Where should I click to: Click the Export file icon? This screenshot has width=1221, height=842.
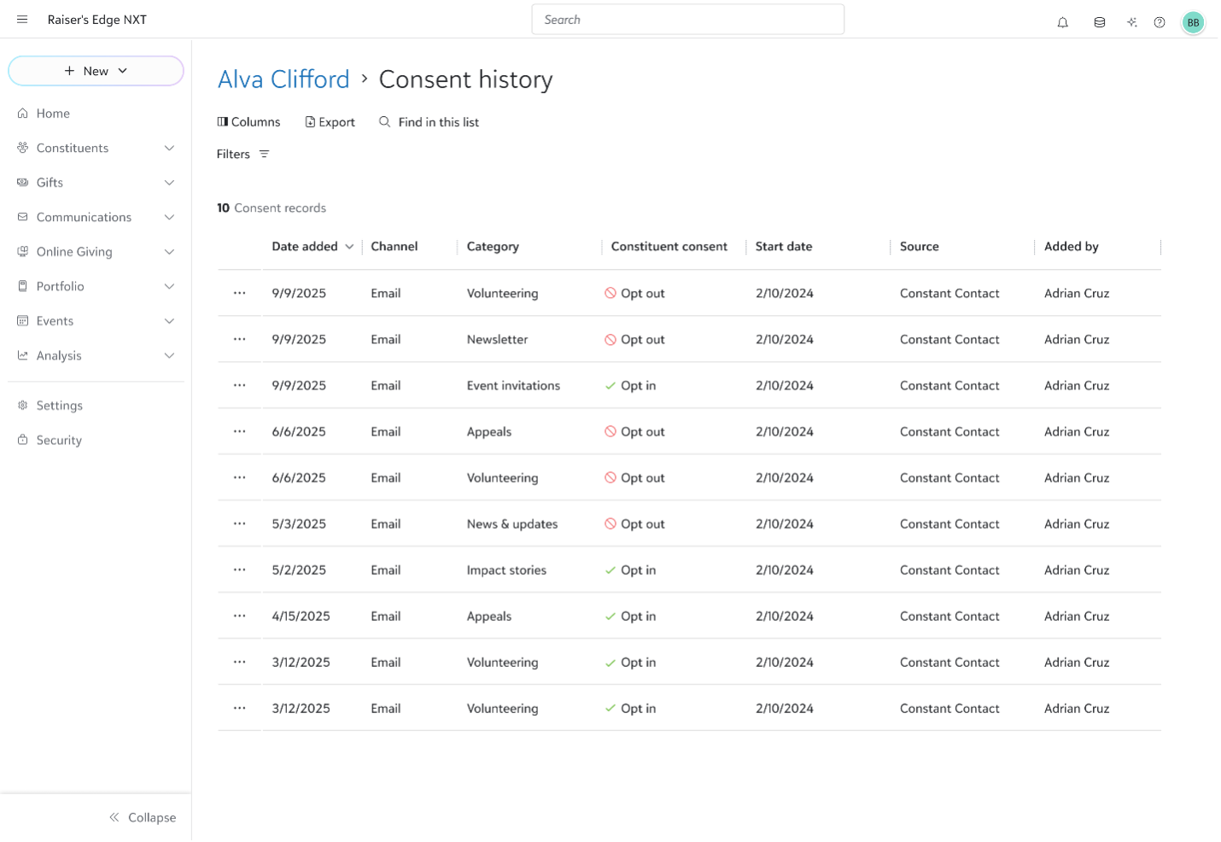[310, 122]
